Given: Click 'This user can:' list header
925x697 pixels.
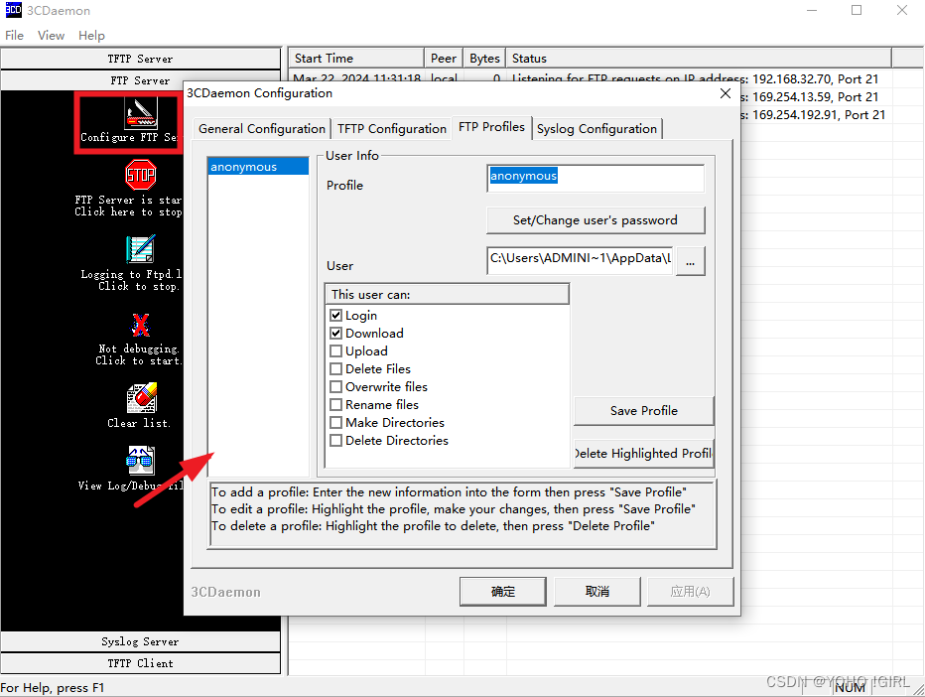Looking at the screenshot, I should [x=448, y=295].
